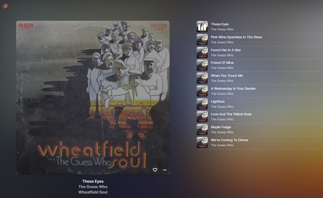Click the large Wheatfield Soul album cover

[x=93, y=98]
